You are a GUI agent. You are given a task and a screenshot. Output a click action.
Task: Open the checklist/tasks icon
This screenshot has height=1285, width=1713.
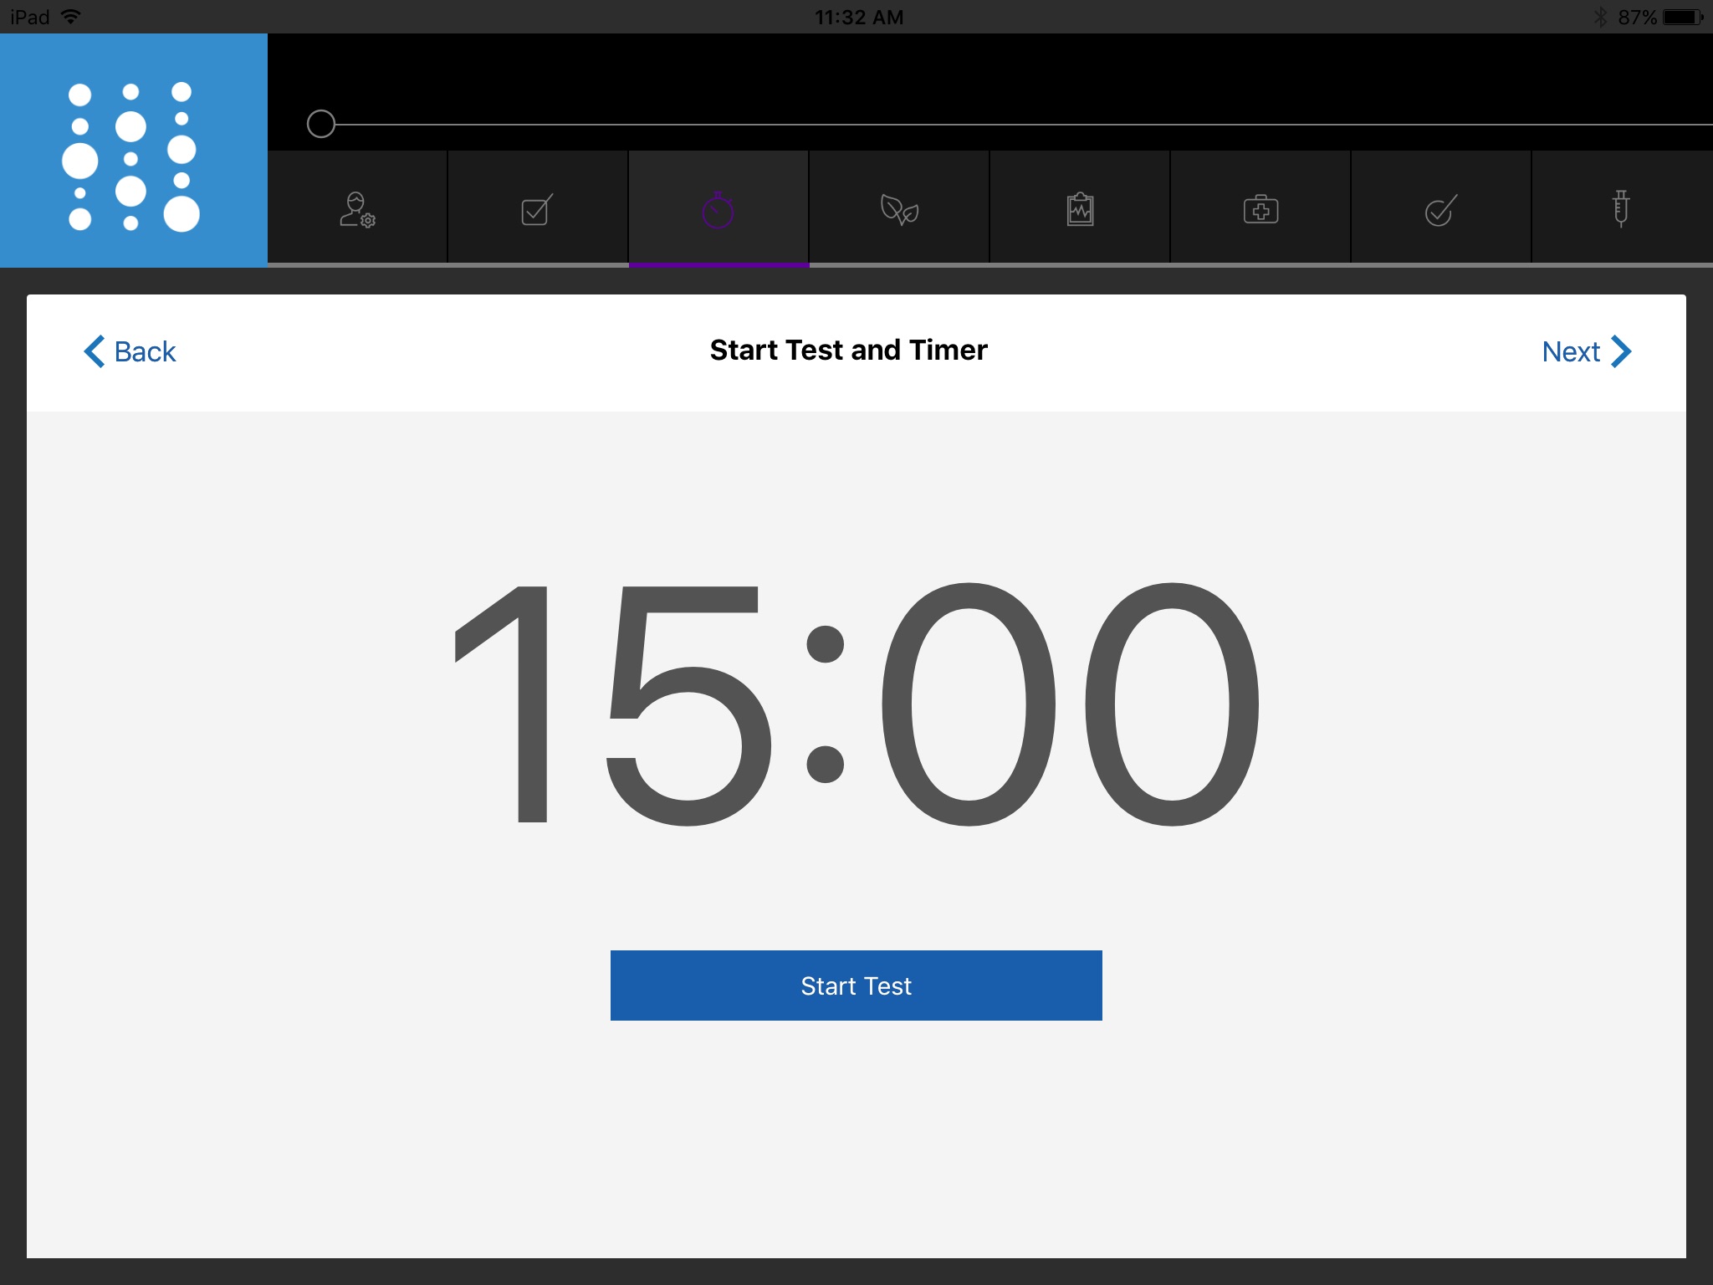pyautogui.click(x=538, y=209)
